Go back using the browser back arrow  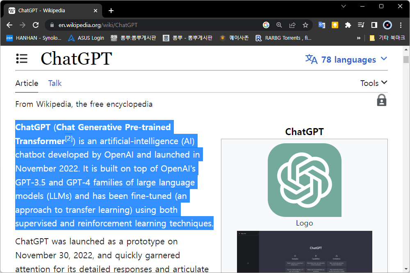tap(9, 25)
